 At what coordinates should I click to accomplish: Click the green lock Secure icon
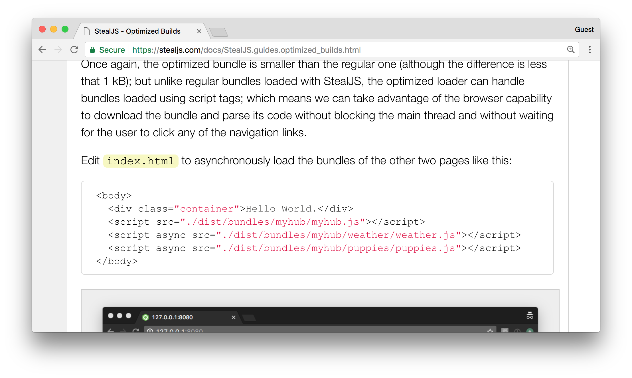92,50
